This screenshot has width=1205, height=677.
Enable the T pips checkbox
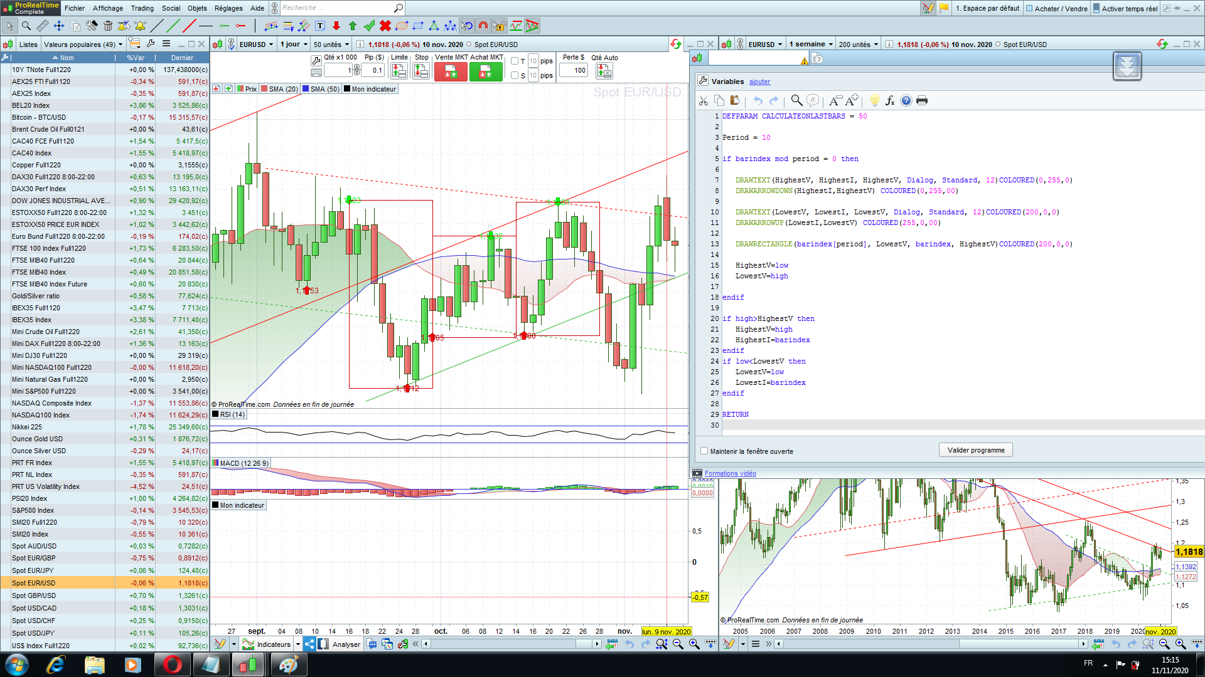tap(515, 61)
